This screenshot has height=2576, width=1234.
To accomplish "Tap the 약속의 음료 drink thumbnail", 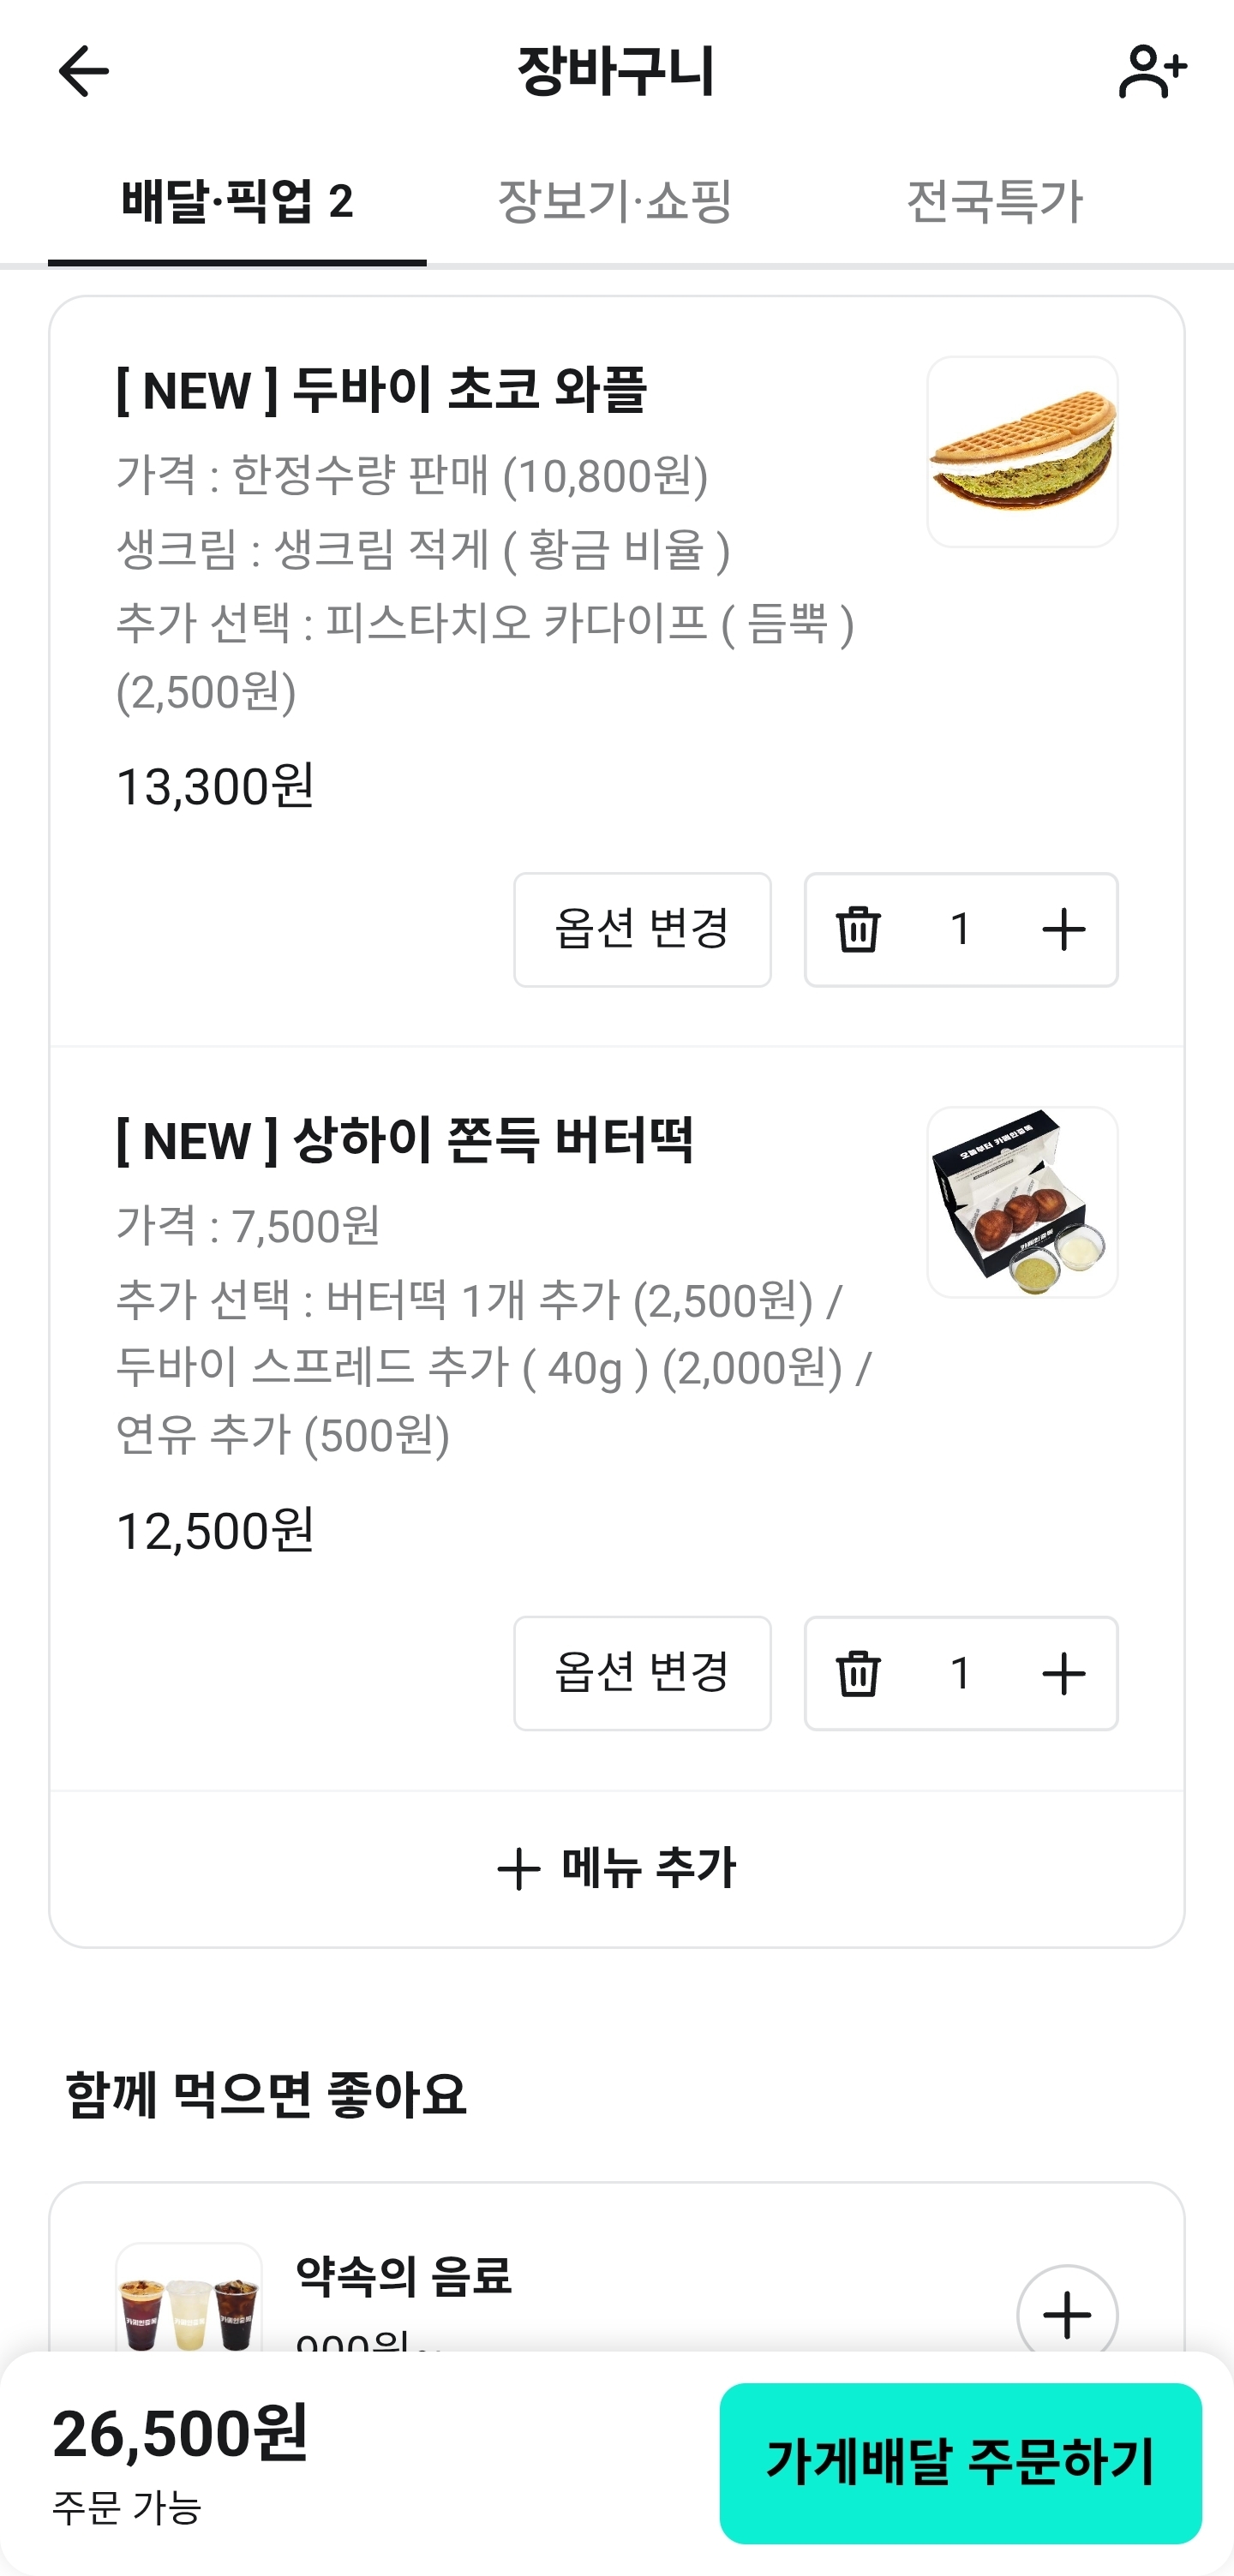I will 189,2300.
